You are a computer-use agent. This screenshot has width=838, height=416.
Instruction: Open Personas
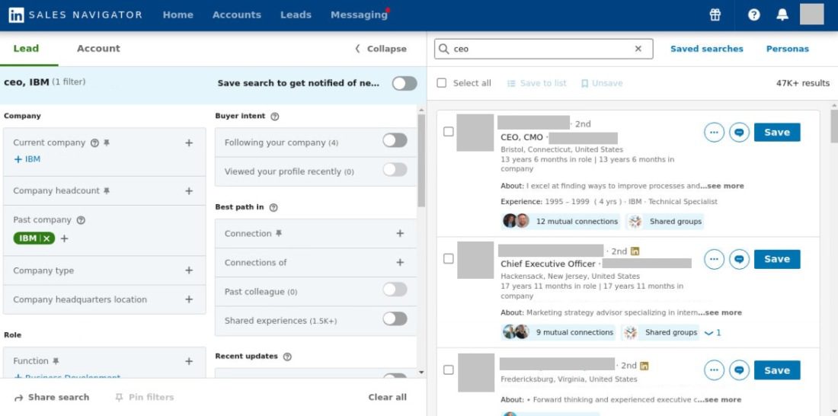point(787,49)
